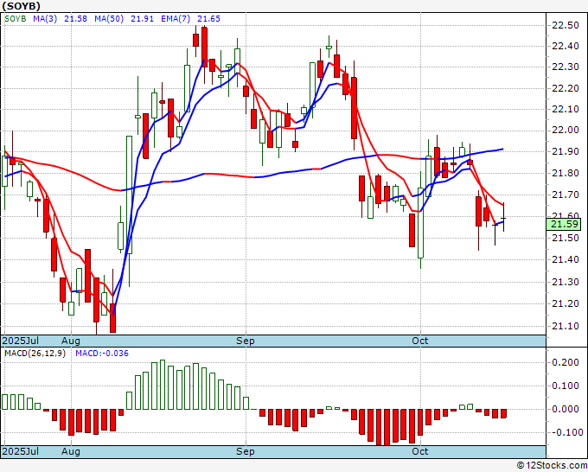Click the 21.40 price axis label

[566, 259]
